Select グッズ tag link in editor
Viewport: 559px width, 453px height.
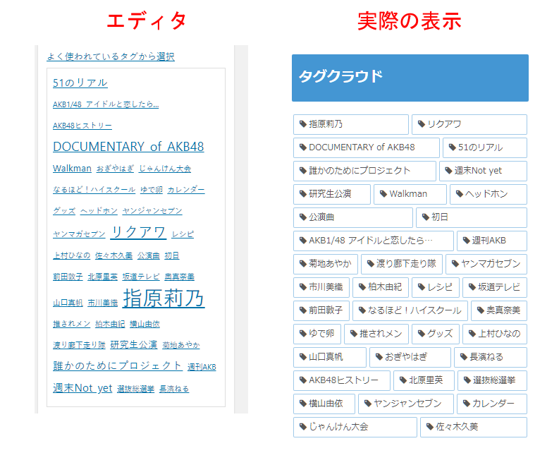(x=64, y=210)
